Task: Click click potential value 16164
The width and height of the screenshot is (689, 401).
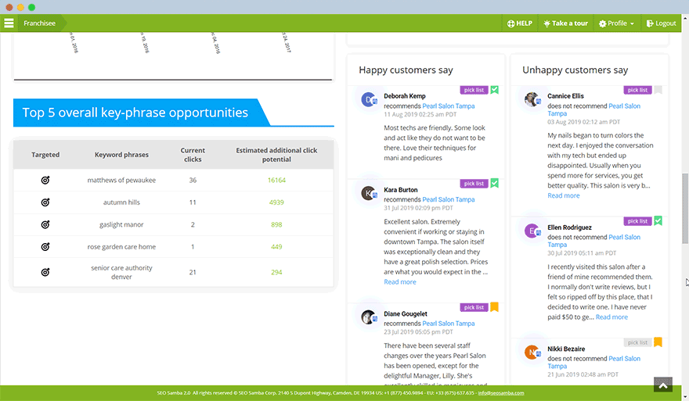Action: [x=276, y=180]
